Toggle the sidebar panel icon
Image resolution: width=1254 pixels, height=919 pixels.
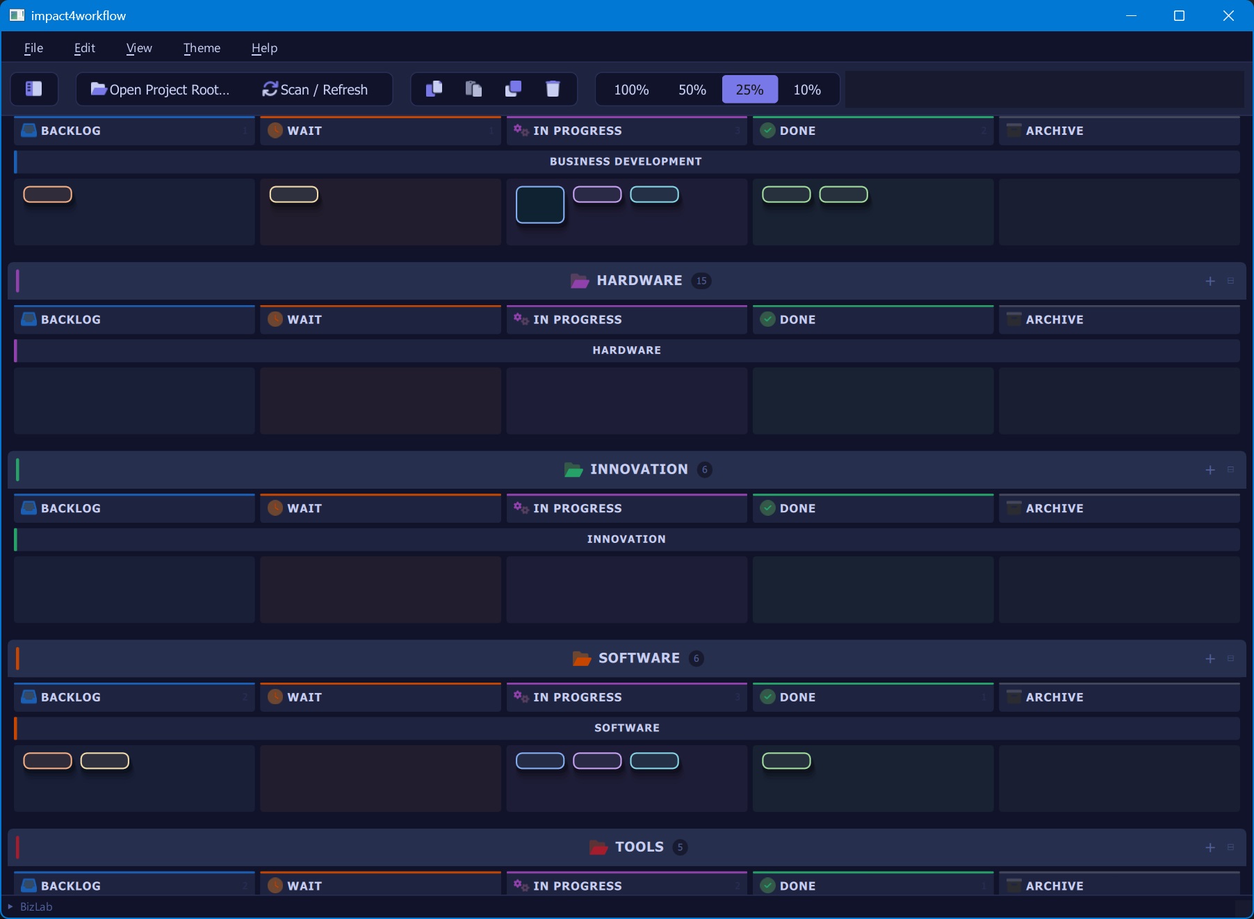[x=33, y=89]
